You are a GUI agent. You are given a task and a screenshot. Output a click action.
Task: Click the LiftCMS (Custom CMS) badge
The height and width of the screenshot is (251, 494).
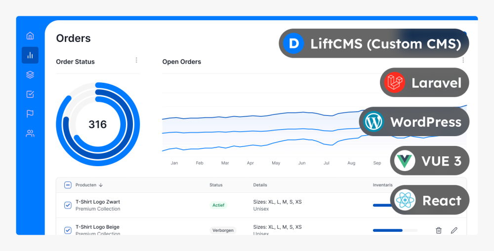pyautogui.click(x=374, y=43)
